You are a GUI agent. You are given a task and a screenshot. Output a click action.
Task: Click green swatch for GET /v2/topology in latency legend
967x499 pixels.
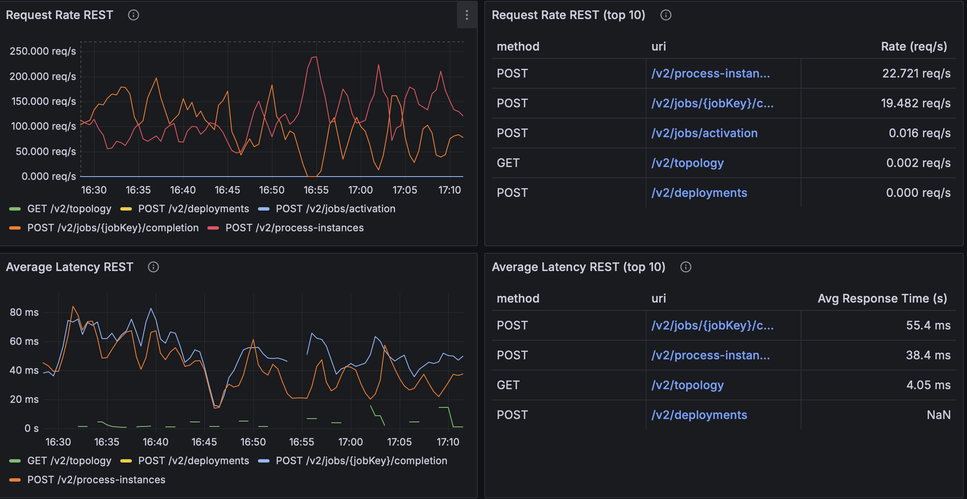coord(15,460)
